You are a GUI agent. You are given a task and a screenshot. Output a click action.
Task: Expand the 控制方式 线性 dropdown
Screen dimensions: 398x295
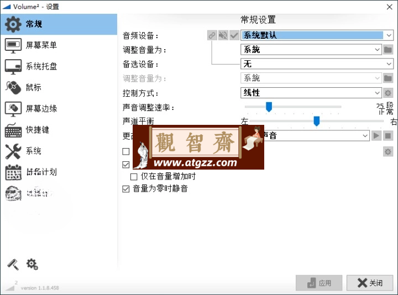(377, 93)
